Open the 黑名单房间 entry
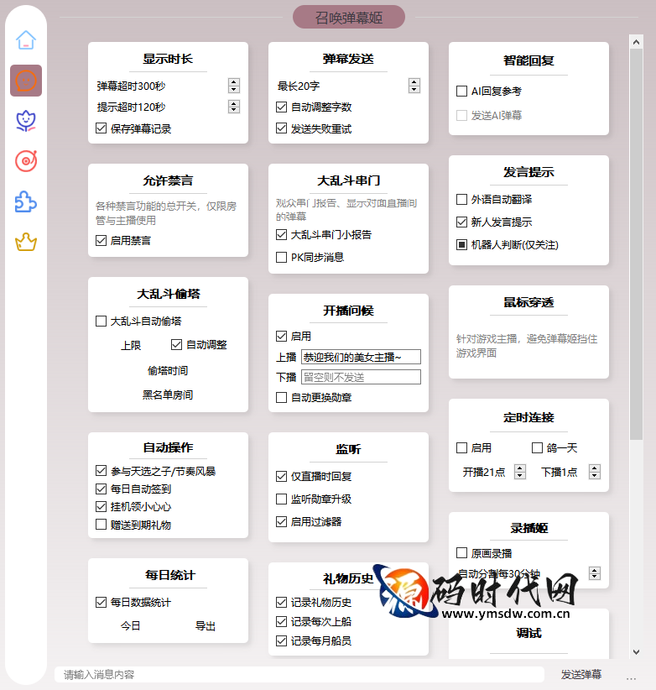656x690 pixels. [x=168, y=395]
